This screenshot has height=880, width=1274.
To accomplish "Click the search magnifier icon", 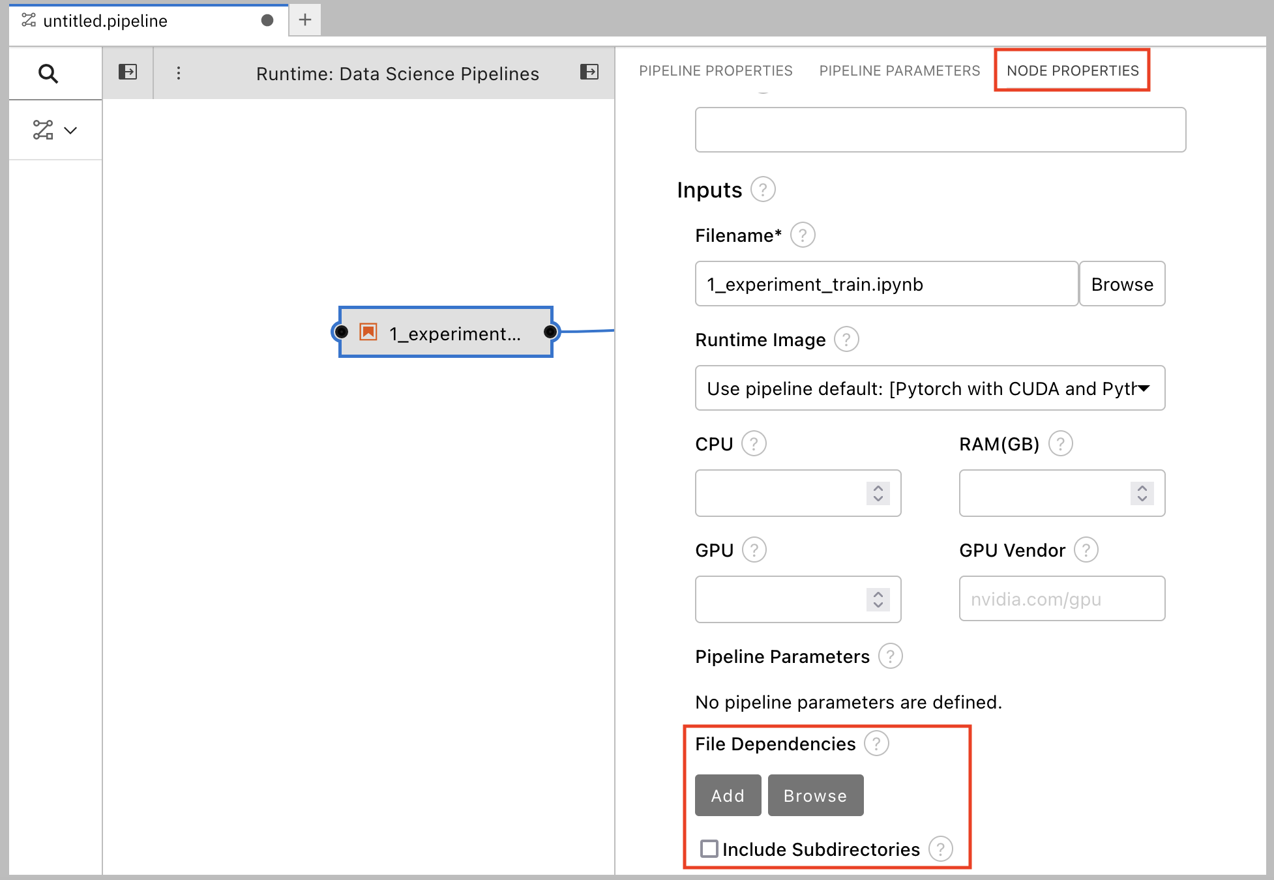I will tap(48, 74).
